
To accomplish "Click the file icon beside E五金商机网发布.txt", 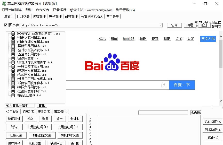I will tap(13, 54).
